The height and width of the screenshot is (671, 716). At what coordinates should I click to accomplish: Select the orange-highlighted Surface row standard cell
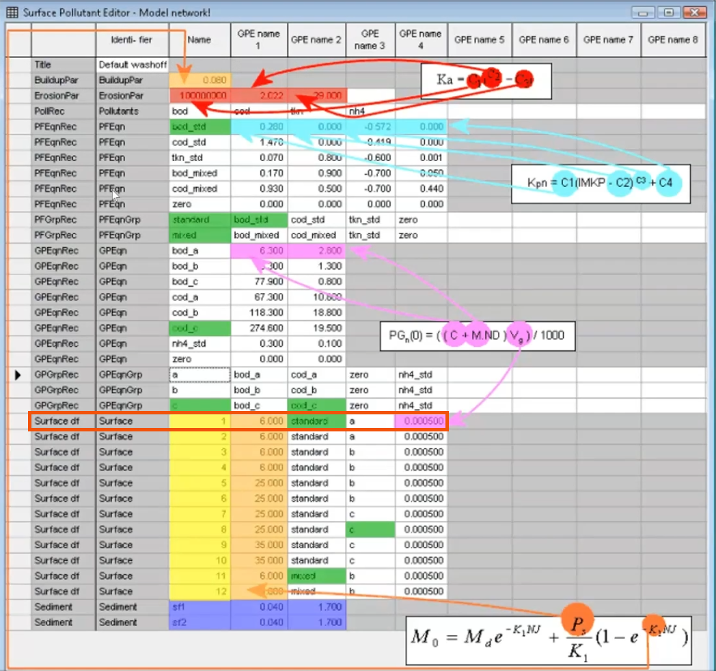[x=316, y=420]
